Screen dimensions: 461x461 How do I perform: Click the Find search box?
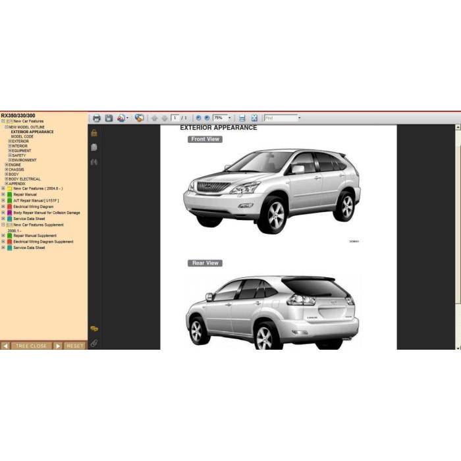(281, 118)
